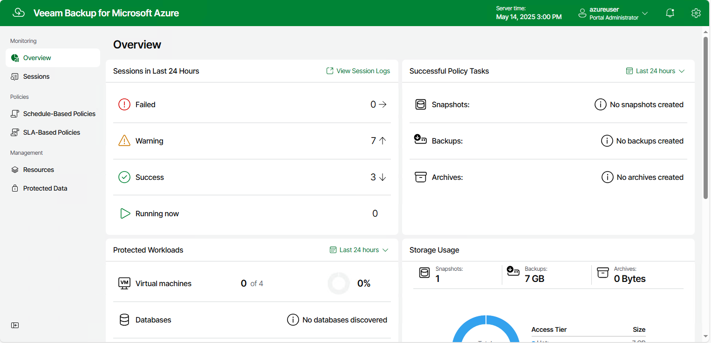Click the Failed sessions row label
Screen dimensions: 711x343
[x=145, y=104]
